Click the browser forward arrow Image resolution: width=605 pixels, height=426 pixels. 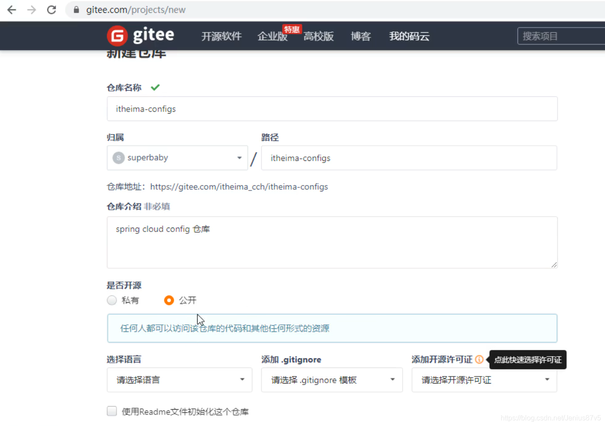click(31, 10)
